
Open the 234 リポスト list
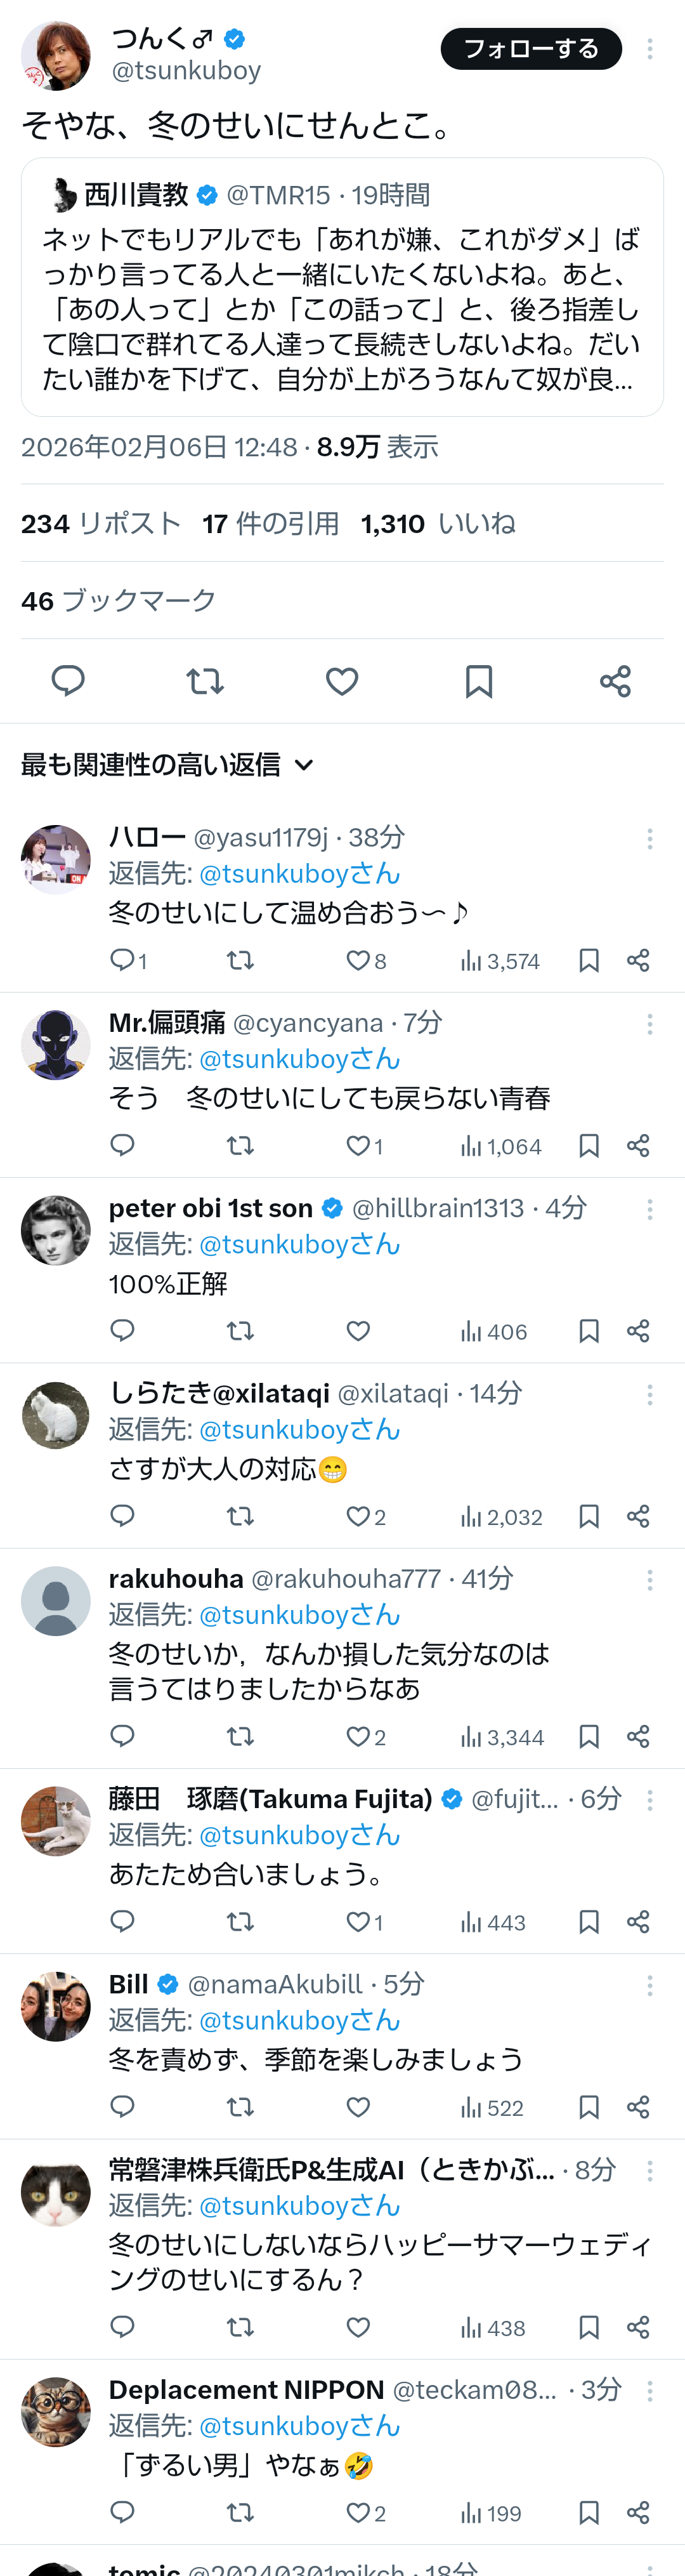point(101,524)
